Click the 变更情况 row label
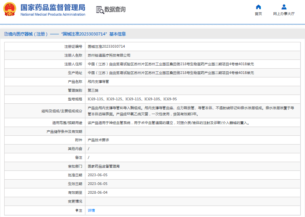This screenshot has height=217, width=305. 75,201
